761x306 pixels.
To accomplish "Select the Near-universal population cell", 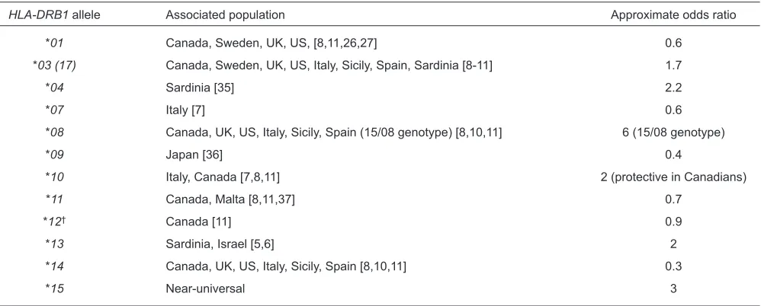I will pos(205,289).
